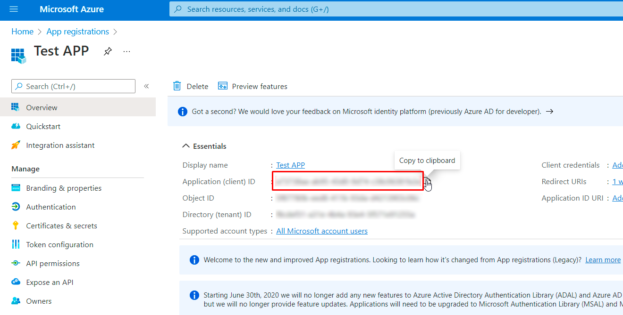Click the Integration assistant rocket icon
Image resolution: width=623 pixels, height=315 pixels.
pos(16,145)
